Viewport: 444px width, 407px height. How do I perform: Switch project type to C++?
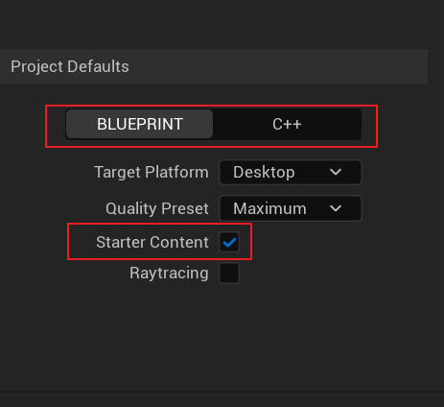[x=287, y=124]
